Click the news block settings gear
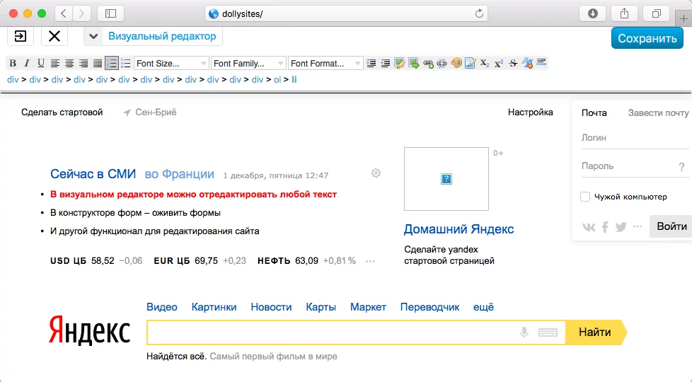This screenshot has height=382, width=692. tap(376, 173)
